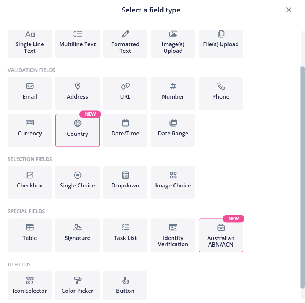Add a Checkbox field type
Viewport: 305px width, 303px height.
(x=30, y=182)
